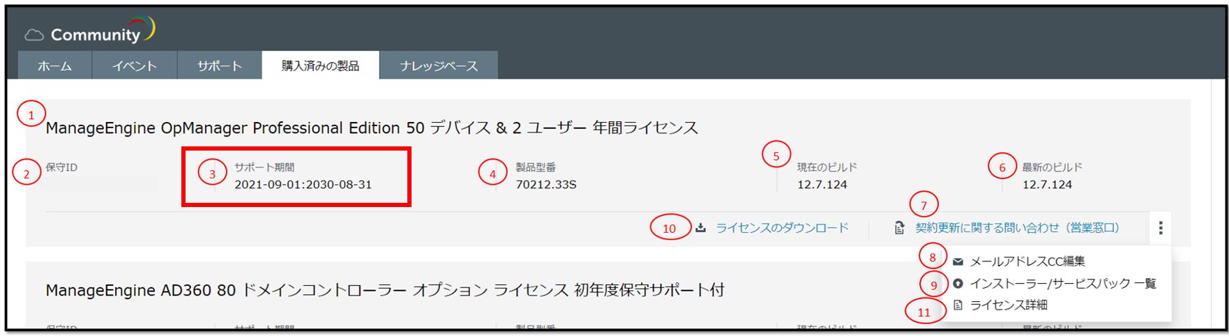Toggle the three-dot more options menu
The image size is (1229, 336).
coord(1161,228)
